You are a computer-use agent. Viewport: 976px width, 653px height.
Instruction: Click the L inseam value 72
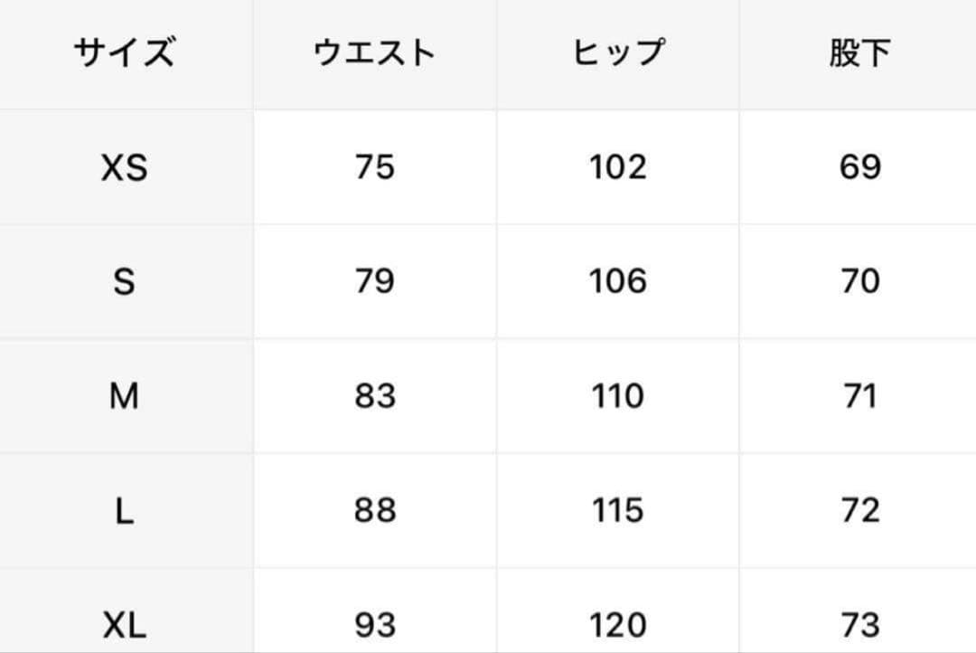point(859,511)
